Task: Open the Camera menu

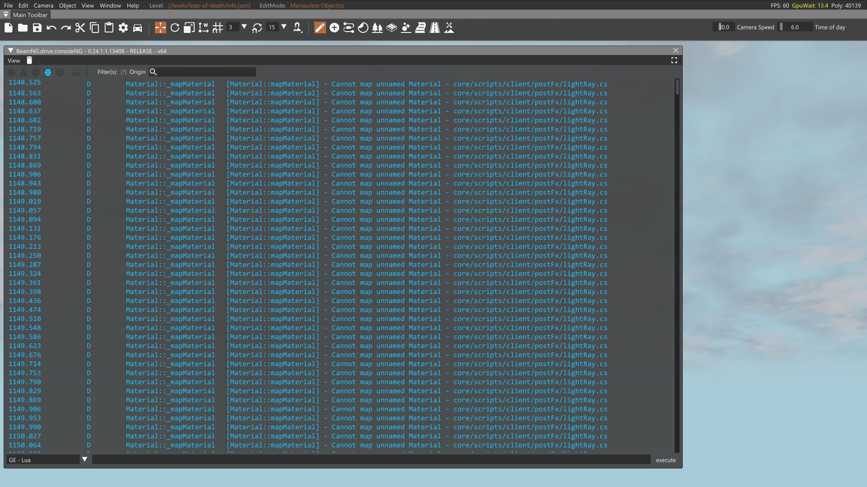Action: 43,5
